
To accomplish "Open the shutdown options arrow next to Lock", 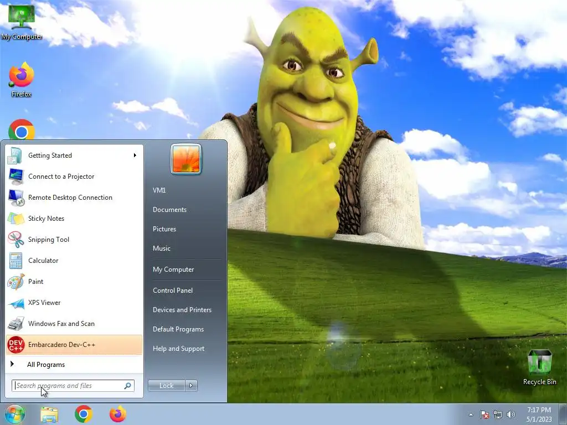I will (191, 386).
